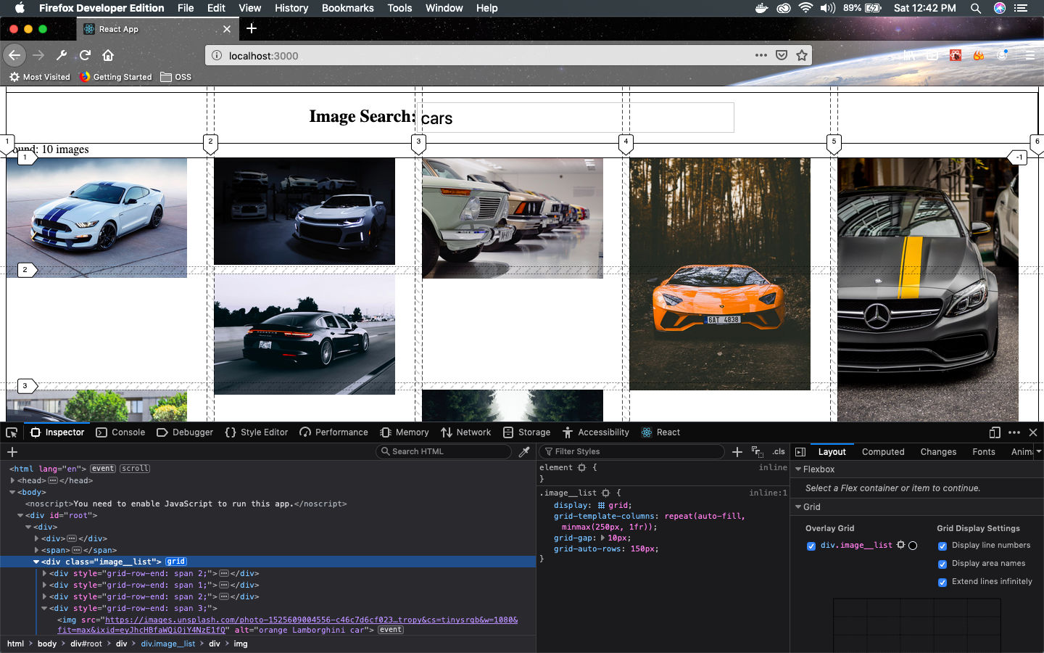
Task: Toggle div.image__list grid overlay checkbox
Action: pyautogui.click(x=811, y=546)
